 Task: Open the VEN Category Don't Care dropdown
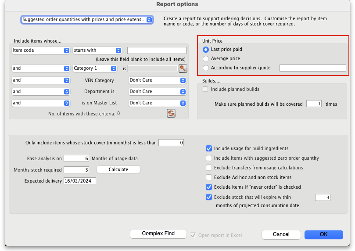(158, 80)
